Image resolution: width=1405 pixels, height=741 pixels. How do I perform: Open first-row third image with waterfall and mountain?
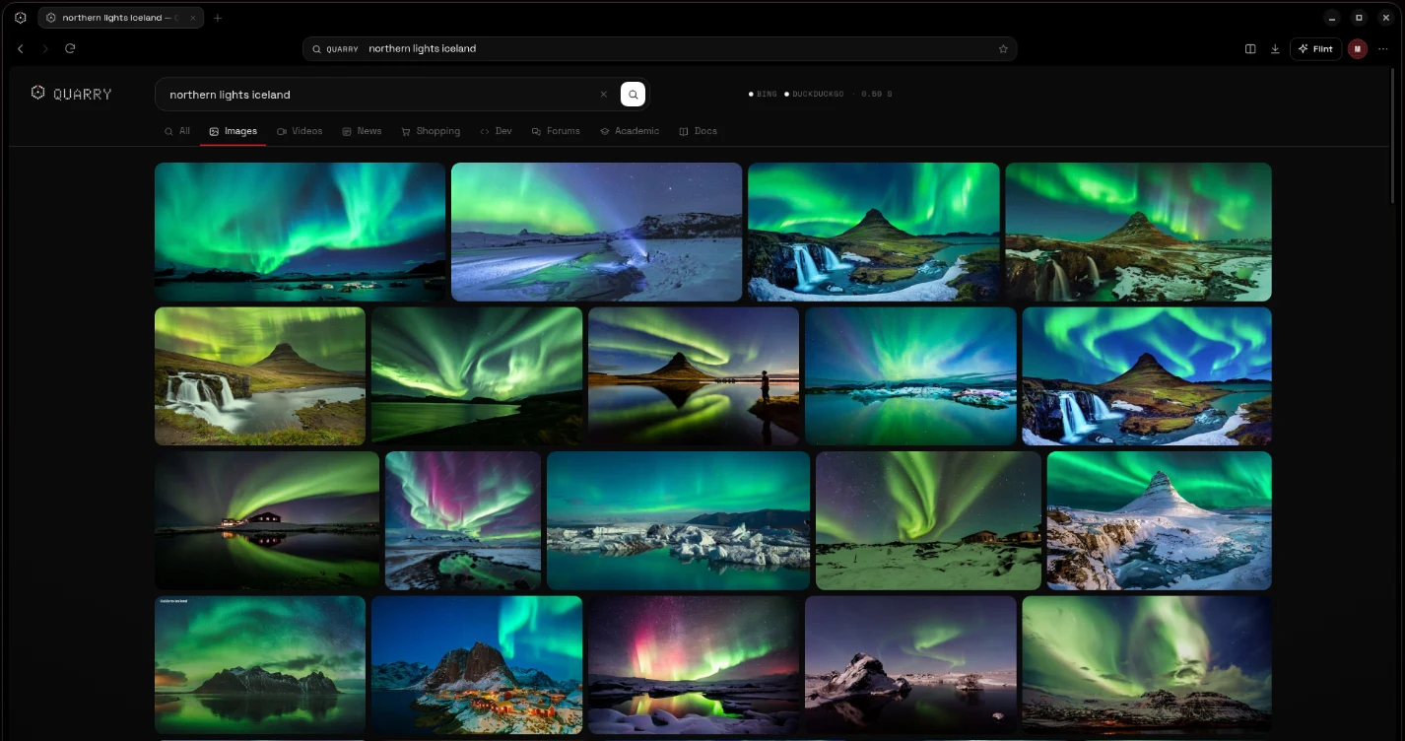pos(873,232)
